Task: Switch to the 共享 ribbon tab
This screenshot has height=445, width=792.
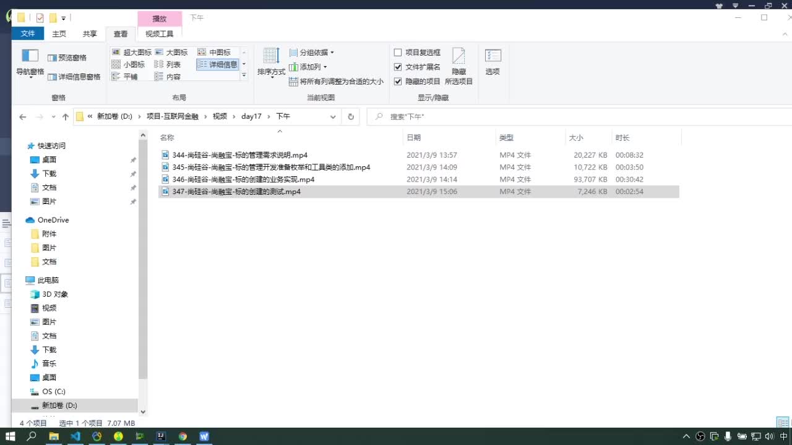Action: [x=90, y=34]
